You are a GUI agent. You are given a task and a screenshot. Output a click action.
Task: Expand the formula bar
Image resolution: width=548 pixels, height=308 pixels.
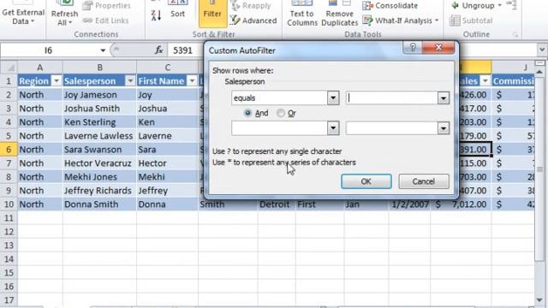point(542,50)
